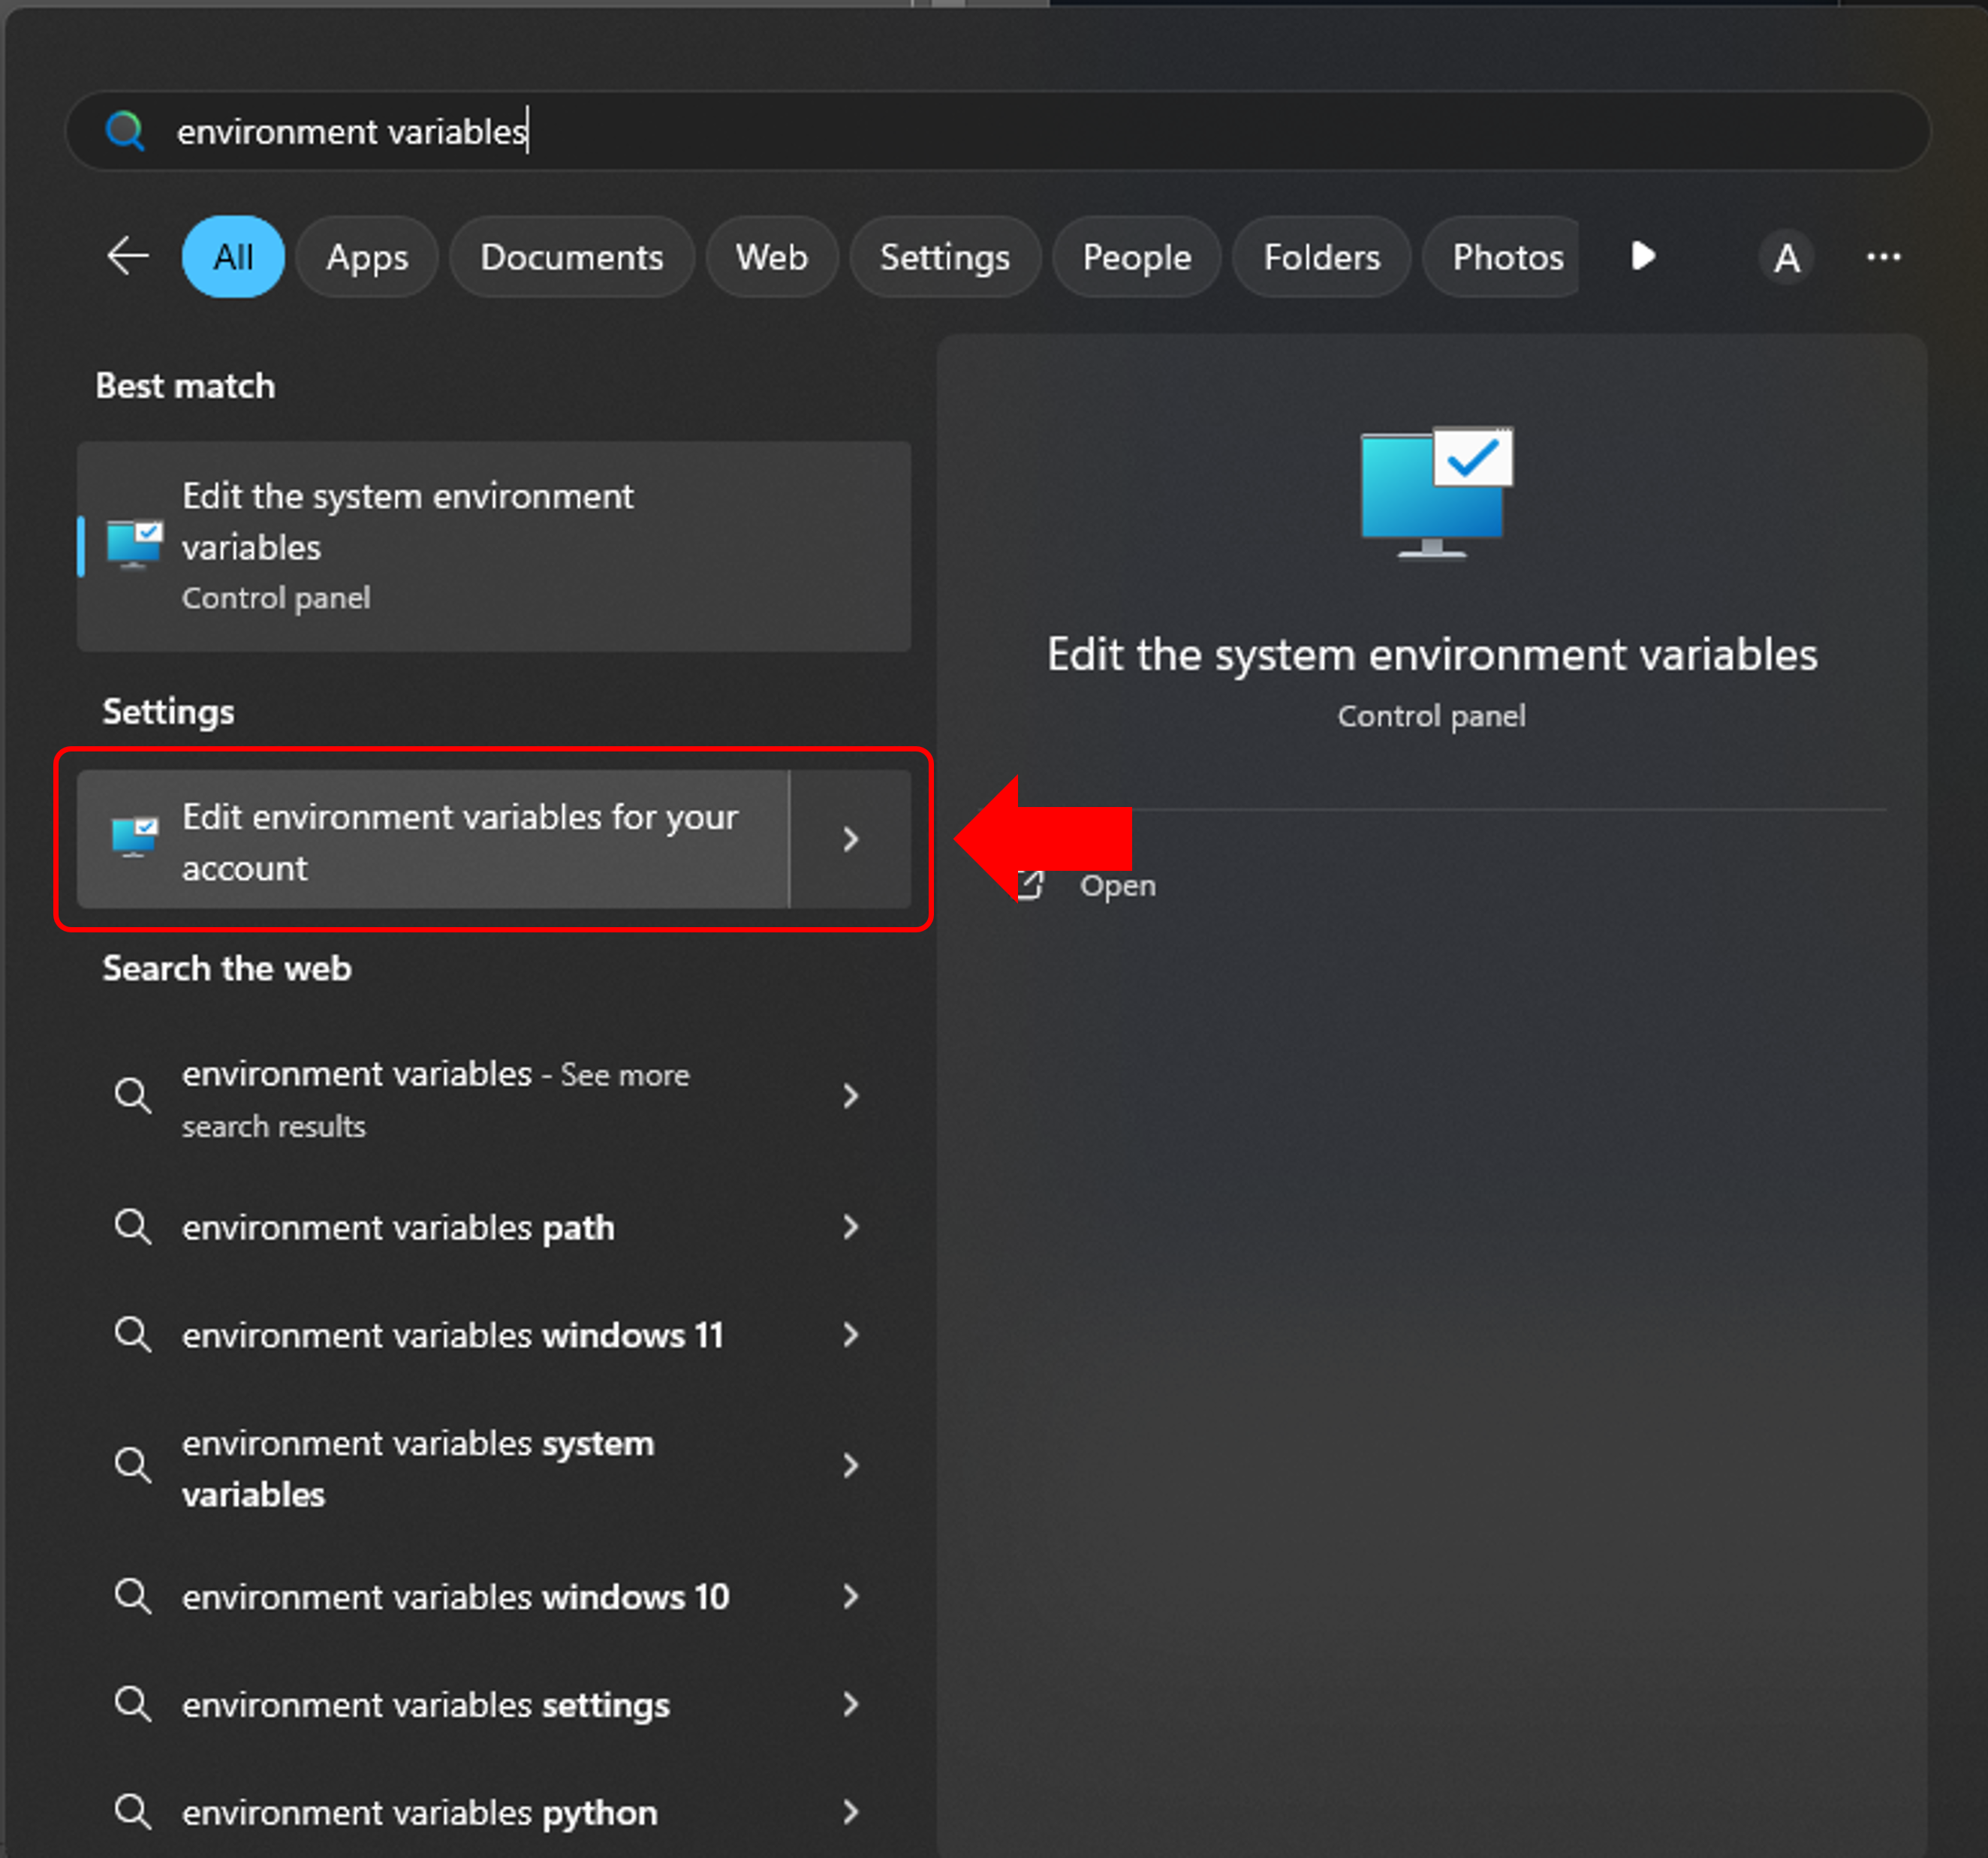
Task: Click the Control Panel monitor icon in Best match
Action: coord(136,545)
